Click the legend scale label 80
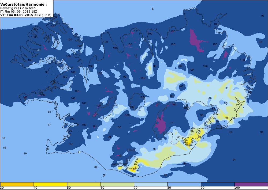The image size is (268, 190). point(169,188)
